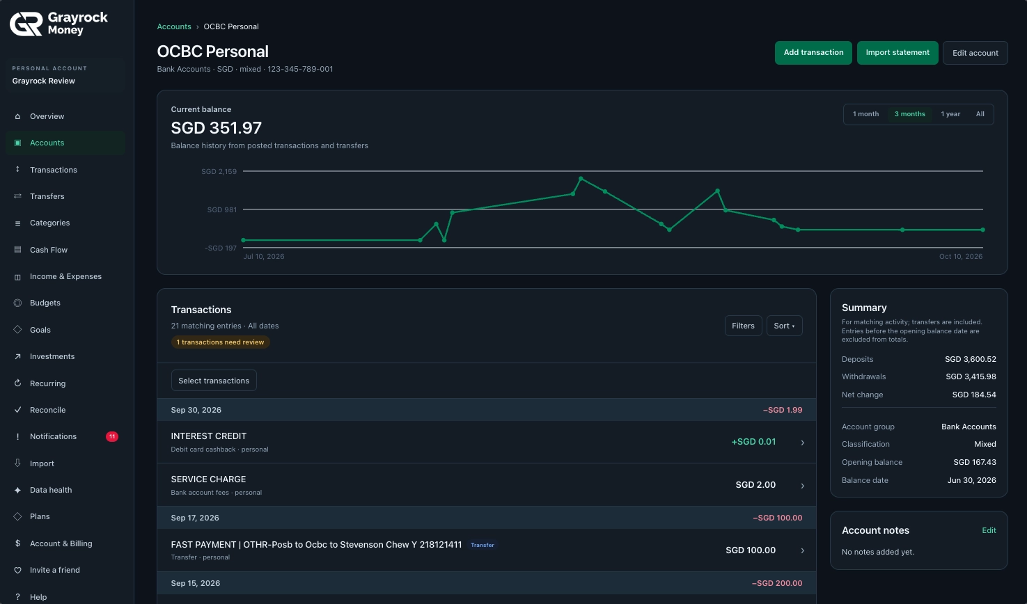Open Overview via the home icon
This screenshot has width=1027, height=604.
tap(17, 116)
